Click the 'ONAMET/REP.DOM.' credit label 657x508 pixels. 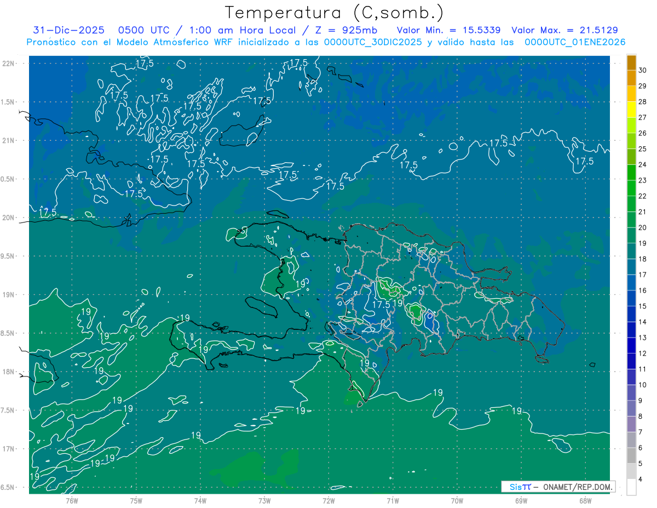pos(578,487)
